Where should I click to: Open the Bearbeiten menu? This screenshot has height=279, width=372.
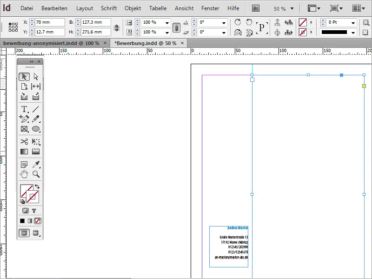tap(54, 8)
